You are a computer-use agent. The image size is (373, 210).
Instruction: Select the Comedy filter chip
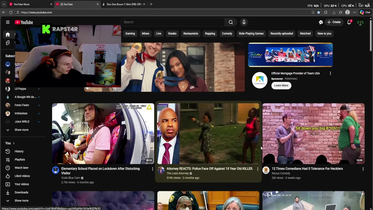click(x=227, y=34)
